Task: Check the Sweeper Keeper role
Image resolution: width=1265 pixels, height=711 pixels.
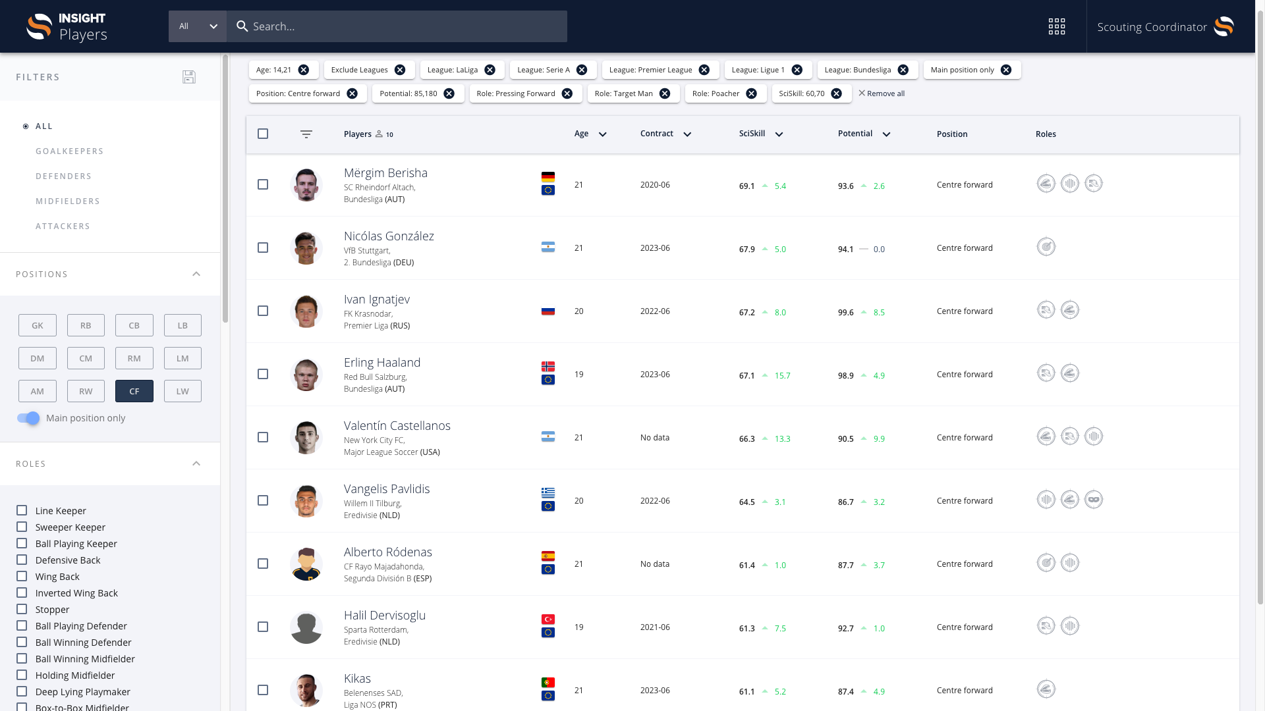Action: tap(22, 527)
